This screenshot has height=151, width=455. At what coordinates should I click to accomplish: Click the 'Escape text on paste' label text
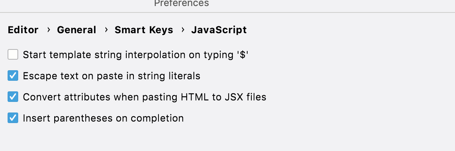tap(111, 76)
